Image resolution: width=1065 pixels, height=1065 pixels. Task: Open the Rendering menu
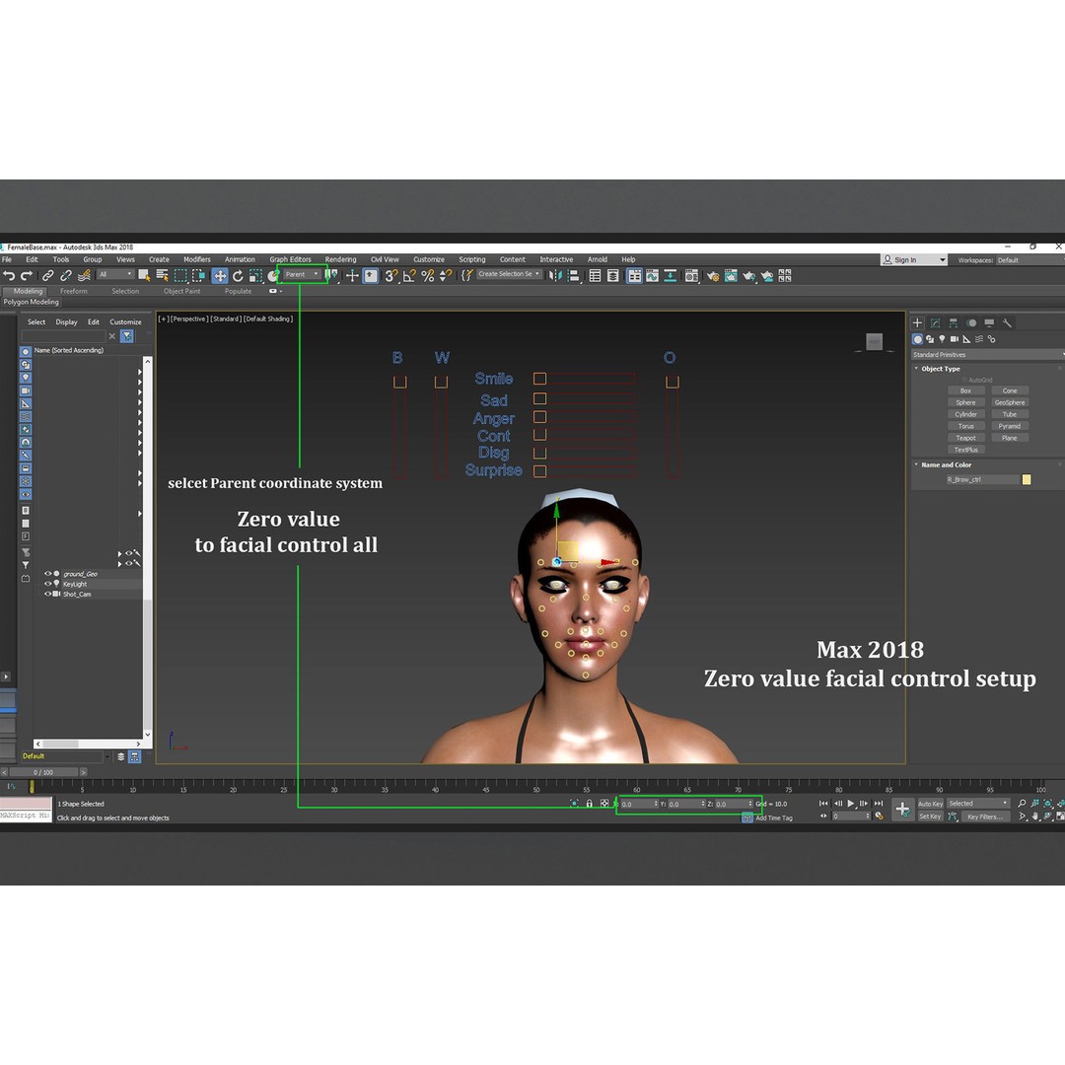click(340, 259)
